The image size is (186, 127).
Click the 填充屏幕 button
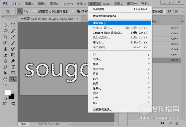coord(159,11)
